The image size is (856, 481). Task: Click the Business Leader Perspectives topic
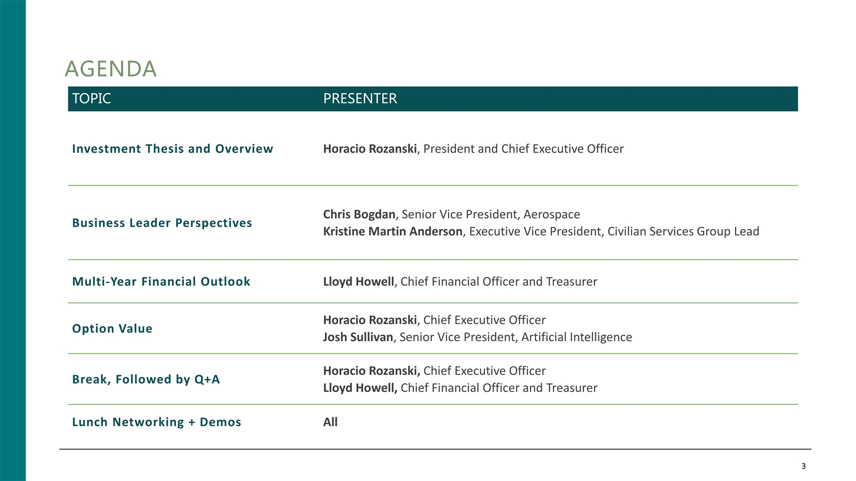[162, 223]
